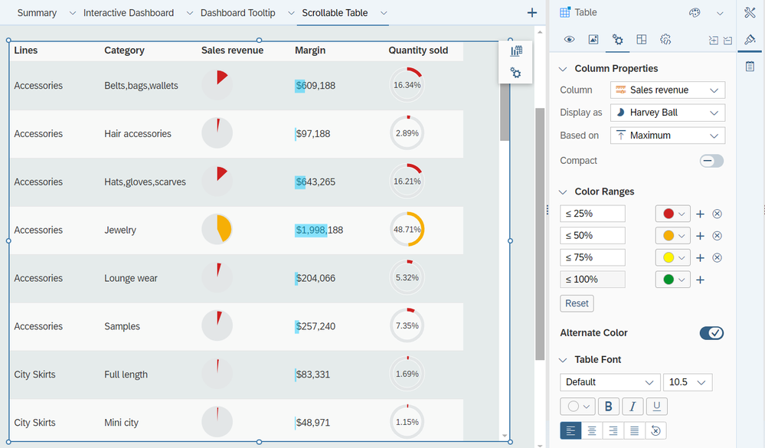The height and width of the screenshot is (448, 765).
Task: Open the chevron beside the palette icon
Action: (x=720, y=13)
